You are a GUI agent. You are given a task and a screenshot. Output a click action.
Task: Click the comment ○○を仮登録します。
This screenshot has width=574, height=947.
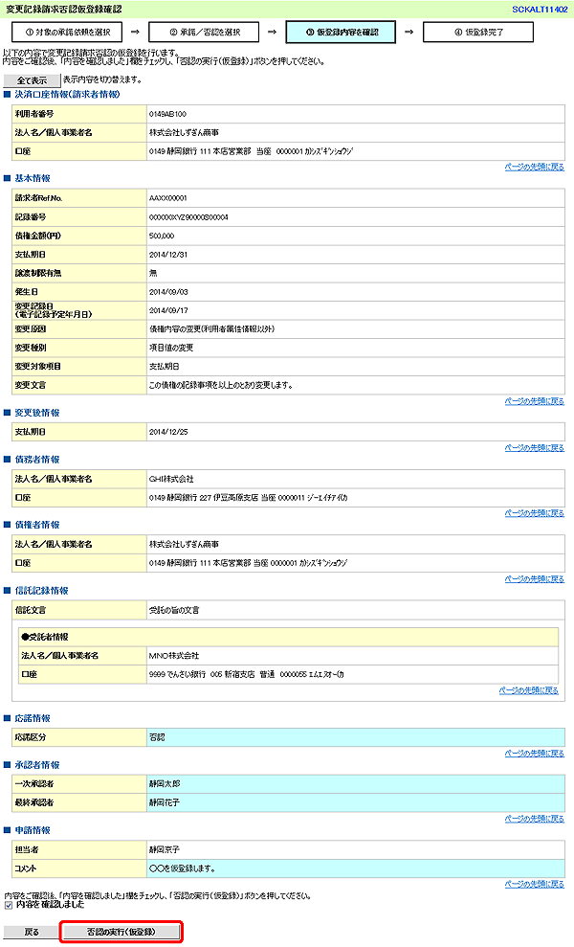click(x=182, y=868)
